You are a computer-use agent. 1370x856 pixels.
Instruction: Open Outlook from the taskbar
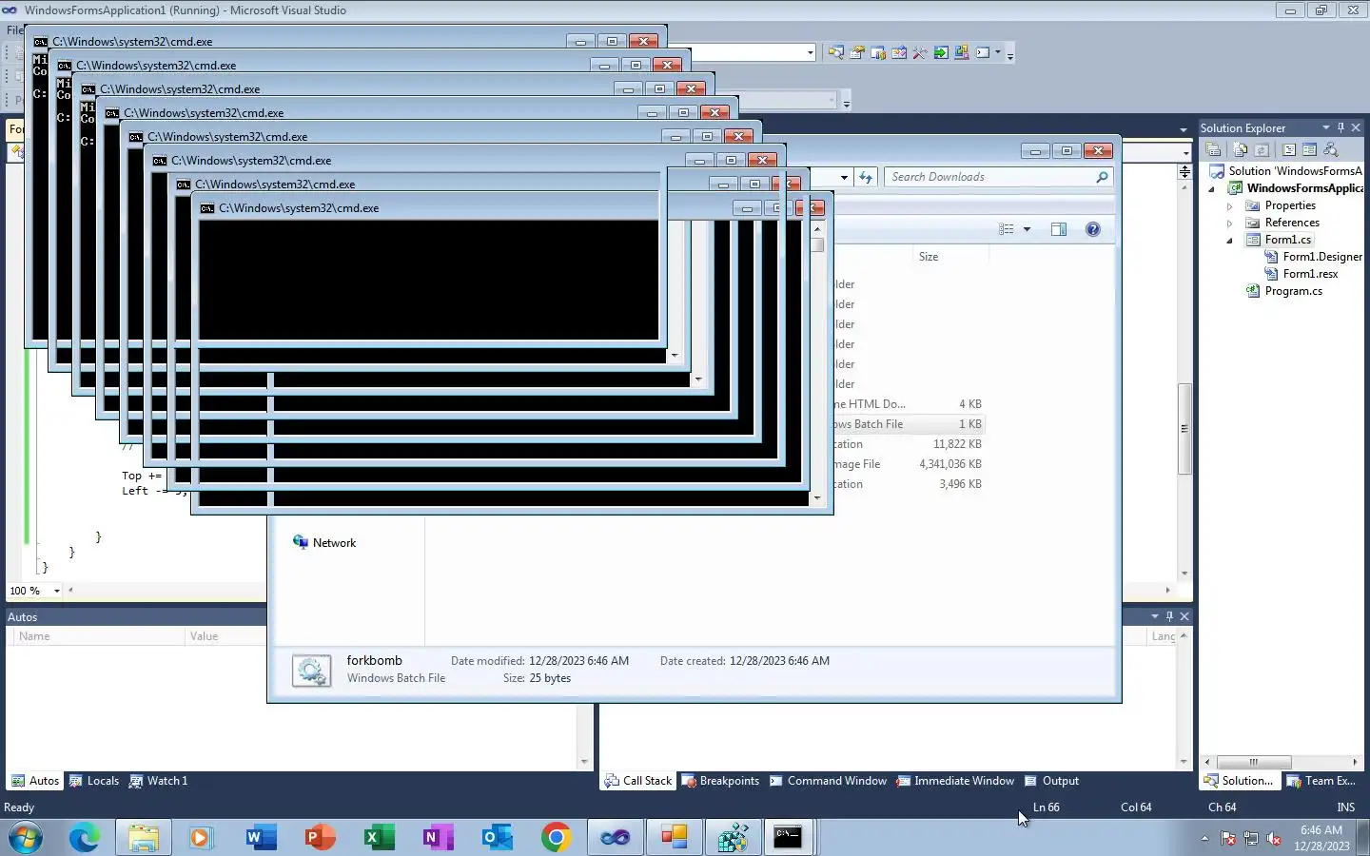pyautogui.click(x=497, y=837)
